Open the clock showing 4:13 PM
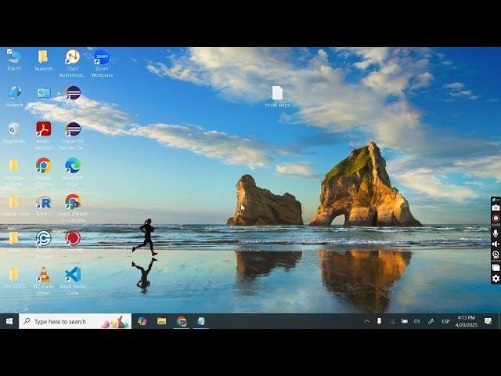This screenshot has height=376, width=501. pos(467,321)
